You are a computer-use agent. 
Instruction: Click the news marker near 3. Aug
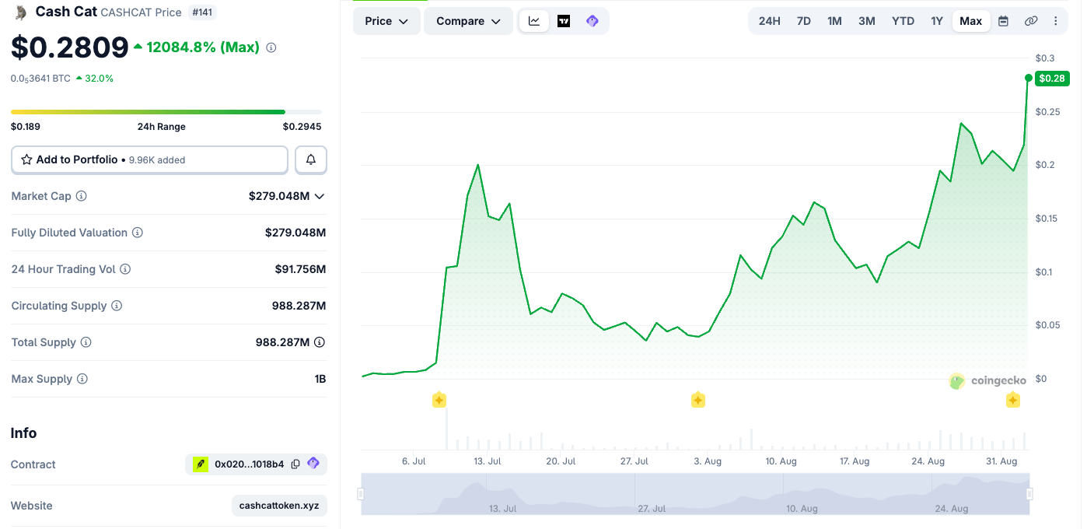[x=698, y=400]
